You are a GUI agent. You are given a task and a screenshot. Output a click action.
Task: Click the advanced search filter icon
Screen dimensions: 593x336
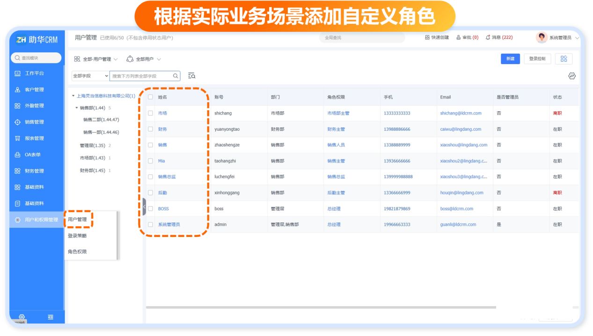(x=191, y=76)
